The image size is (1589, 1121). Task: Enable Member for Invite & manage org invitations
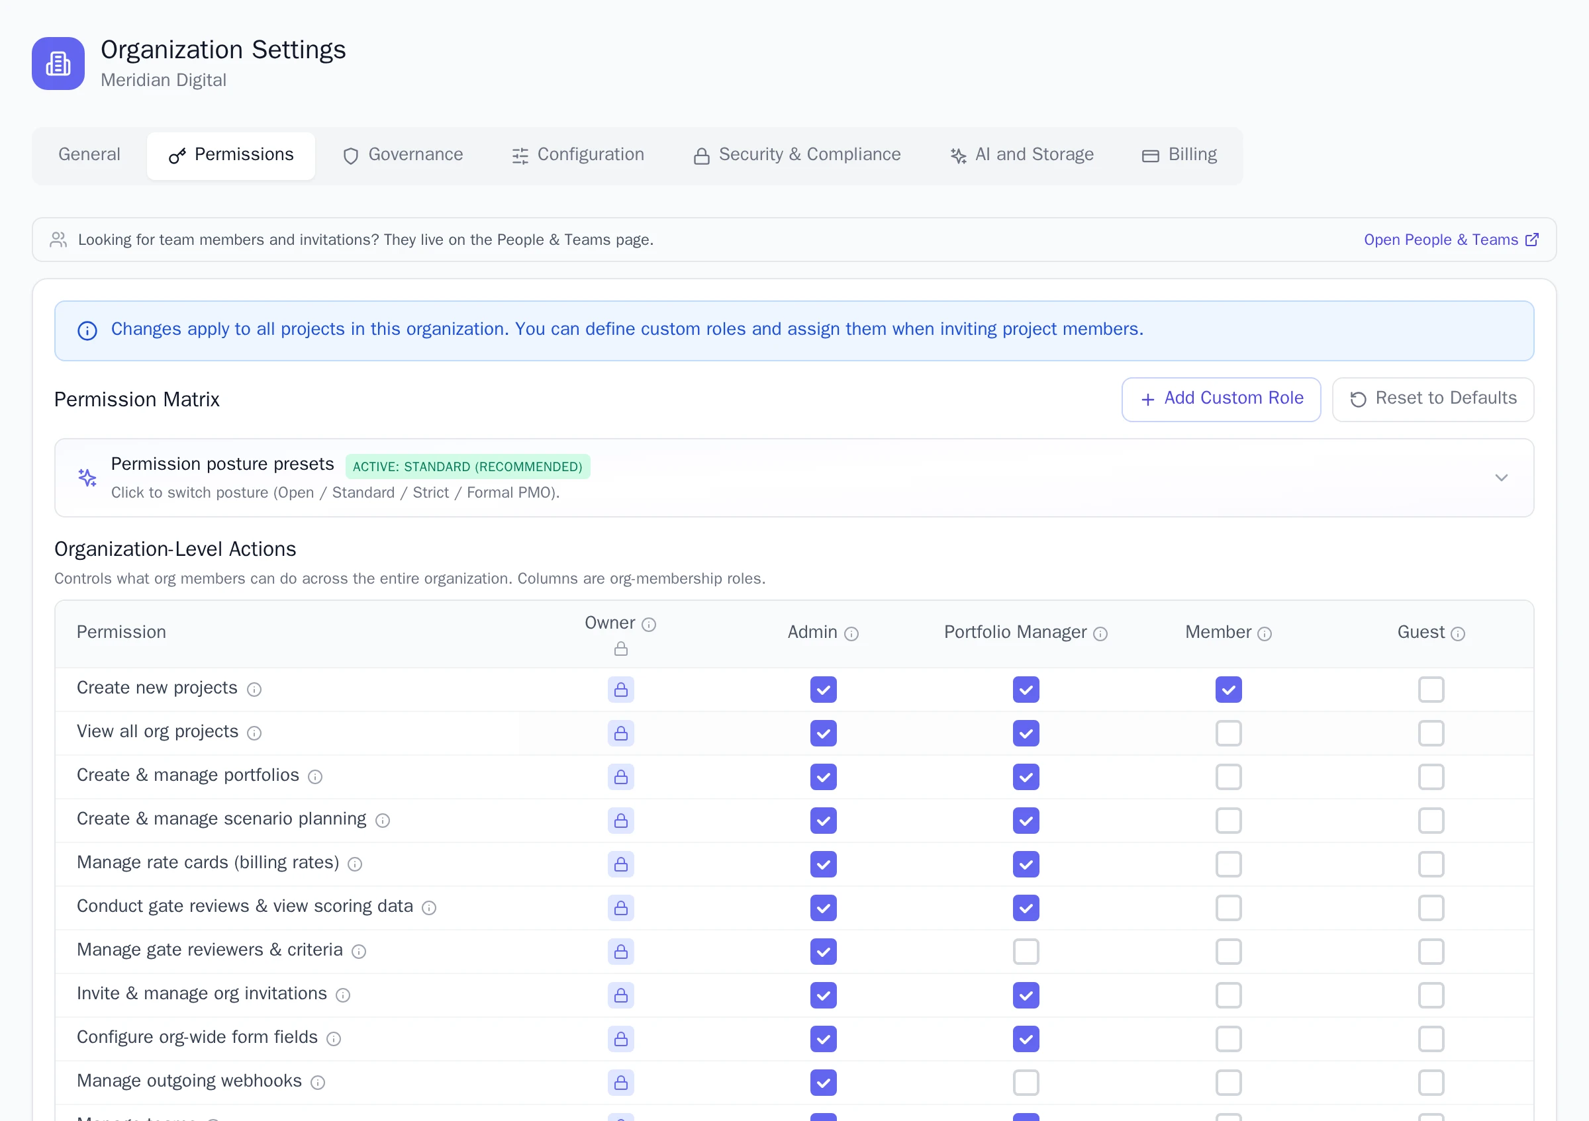(x=1228, y=995)
